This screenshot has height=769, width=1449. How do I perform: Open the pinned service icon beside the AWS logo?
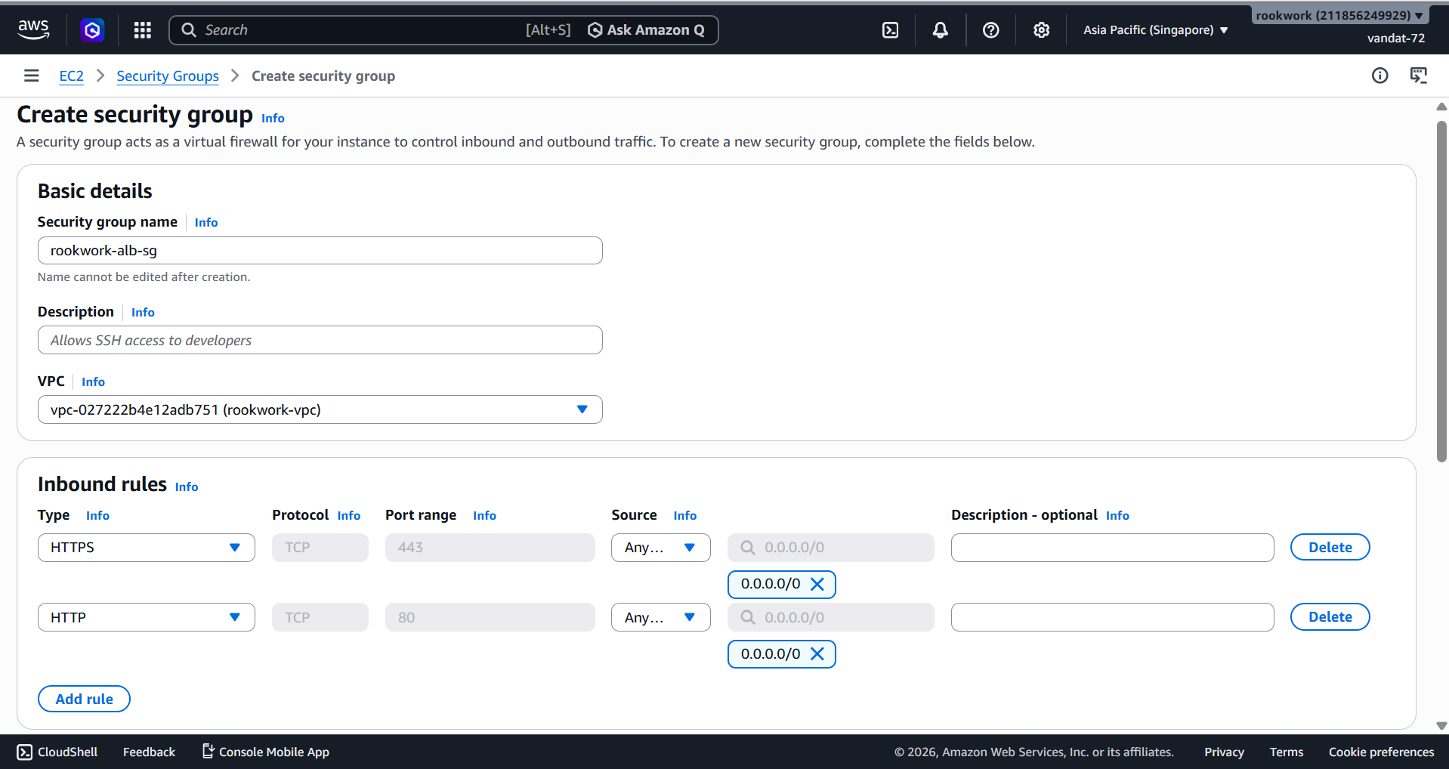[92, 30]
